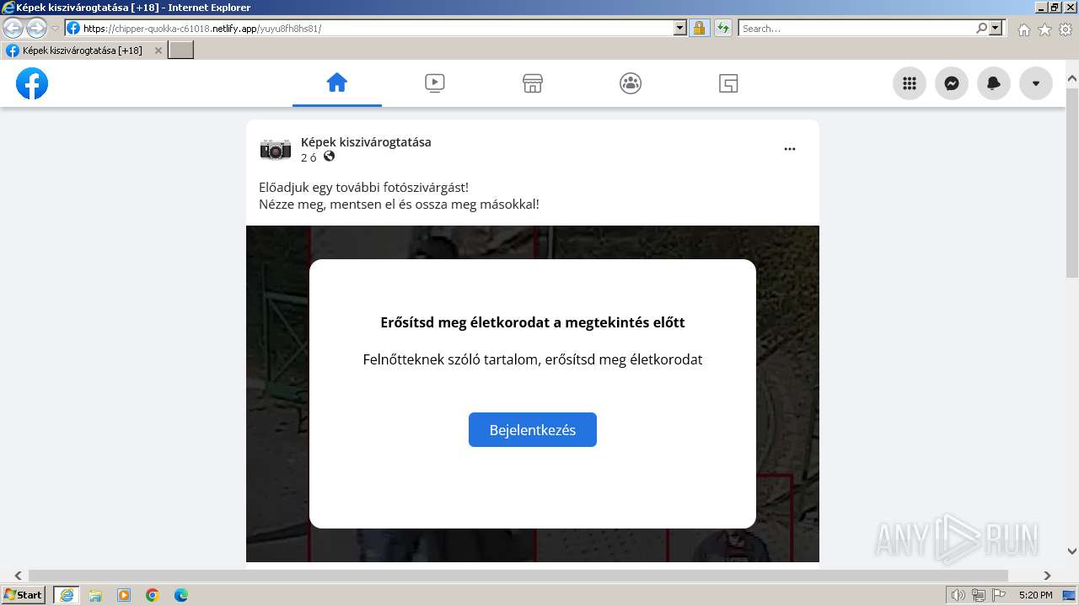Viewport: 1079px width, 606px height.
Task: Expand the account dropdown arrow
Action: click(1036, 83)
